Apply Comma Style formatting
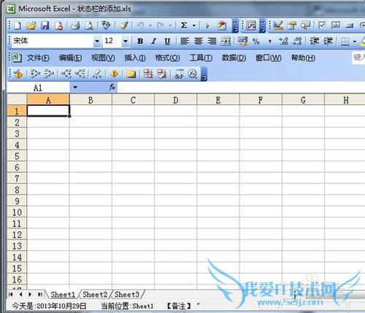Screen dimensions: 365x313 click(x=269, y=42)
